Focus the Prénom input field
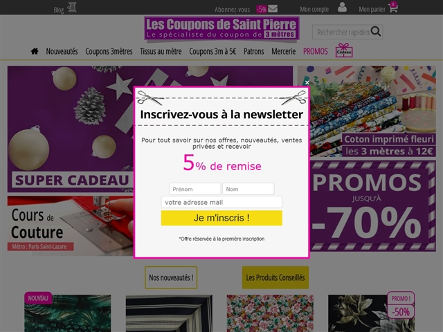Screen dimensions: 443x332 195,189
